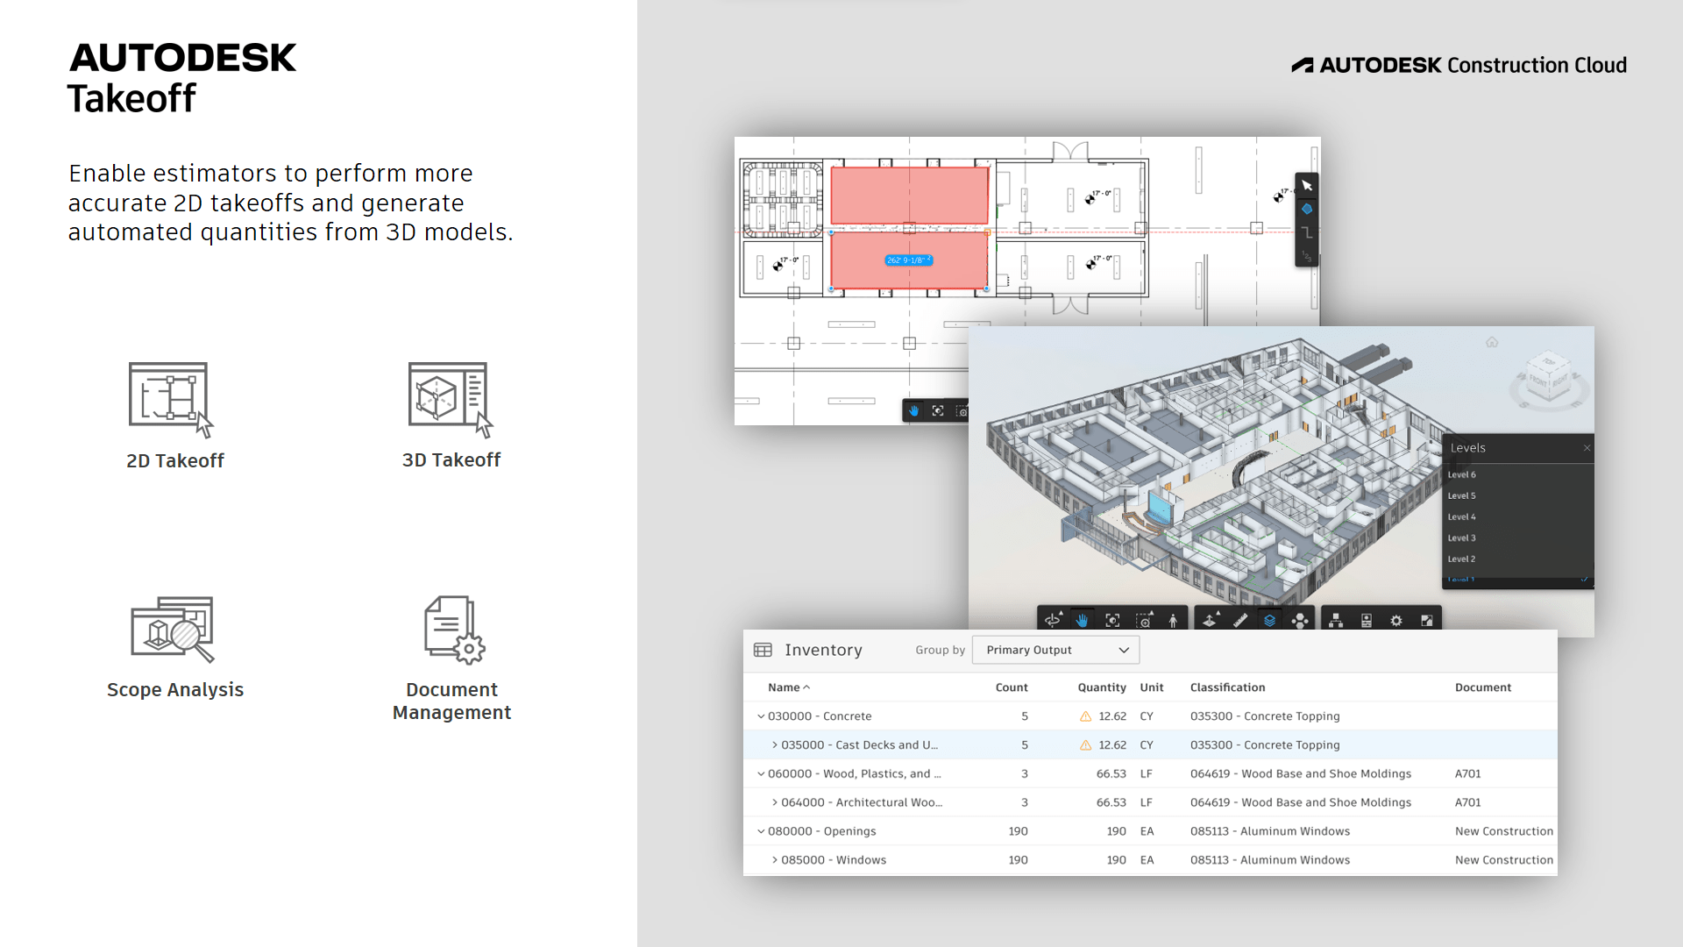Image resolution: width=1683 pixels, height=947 pixels.
Task: Click the home view icon above view cube
Action: point(1492,342)
